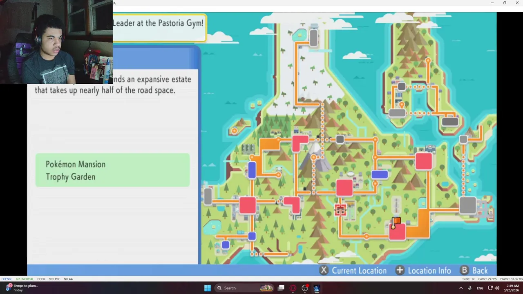Click the Frame time readout

[x=511, y=279]
